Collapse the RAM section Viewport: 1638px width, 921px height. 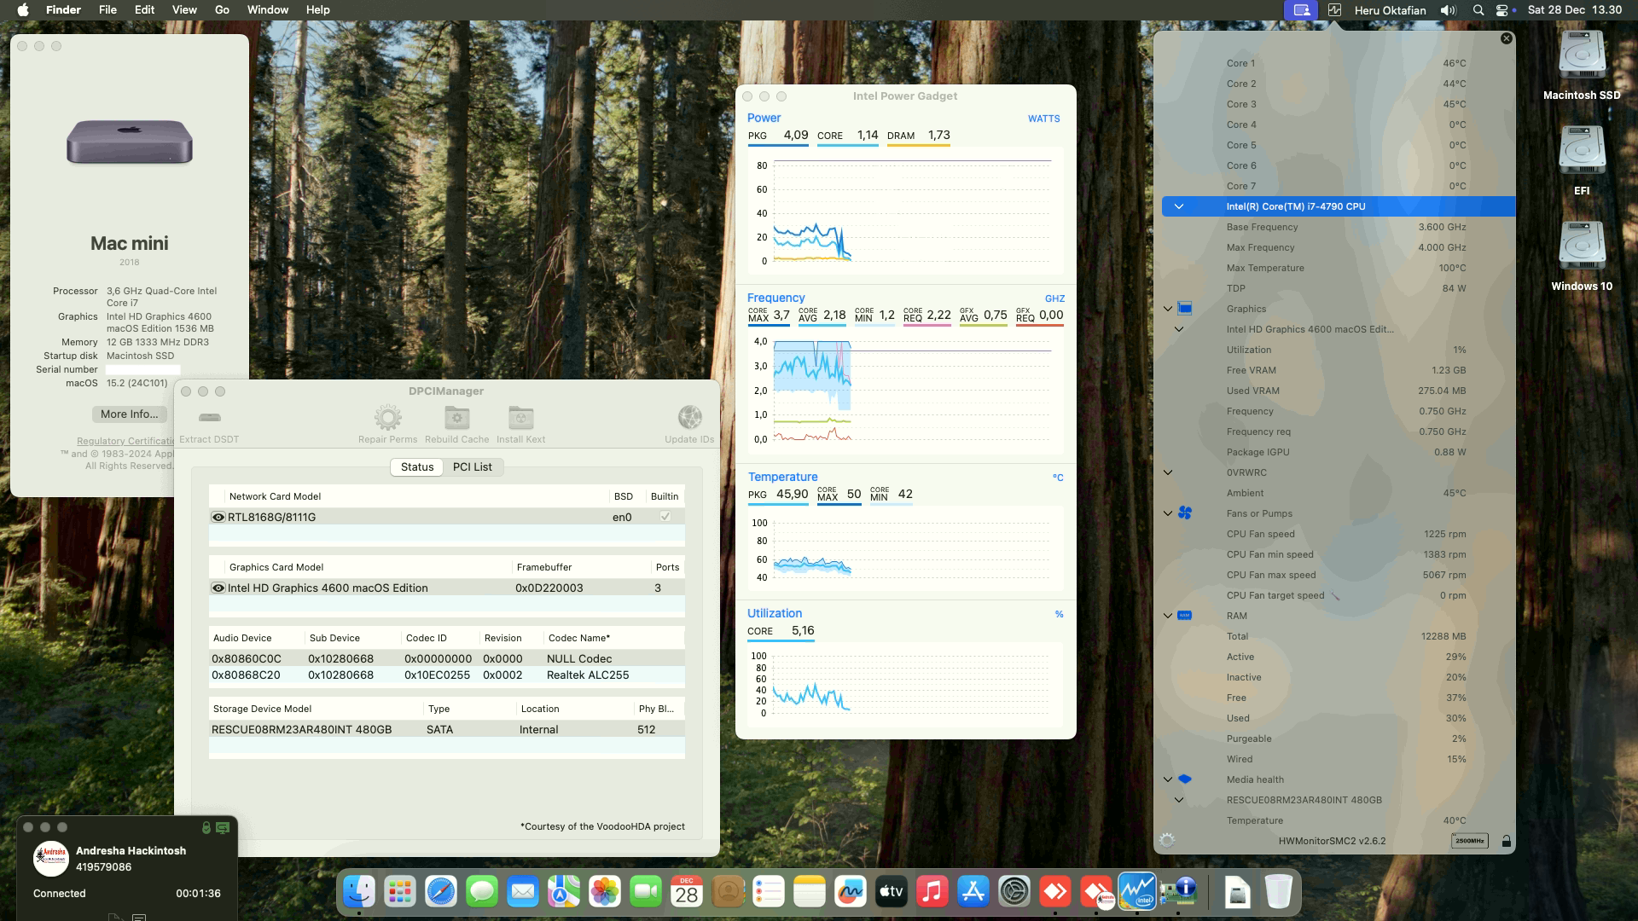[1168, 616]
